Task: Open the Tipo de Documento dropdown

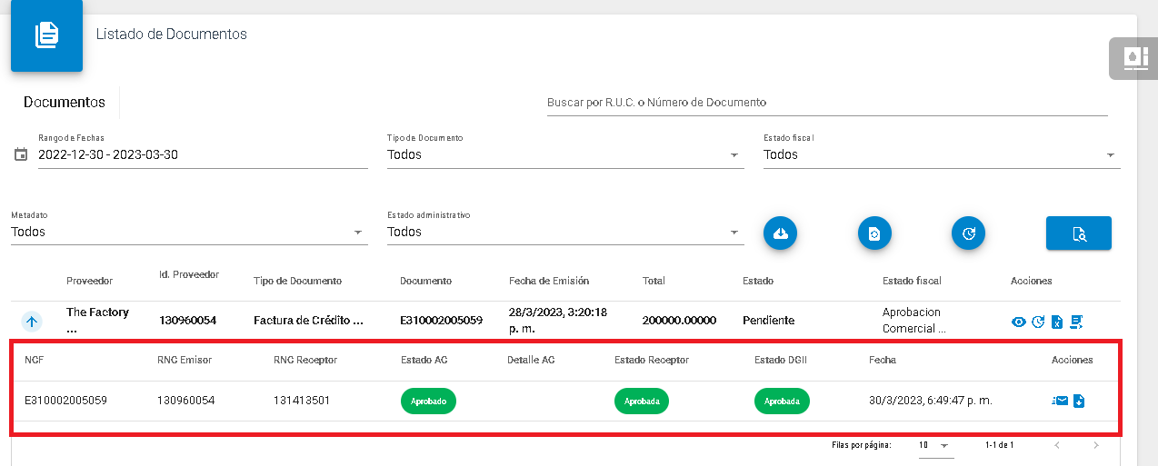Action: (x=564, y=155)
